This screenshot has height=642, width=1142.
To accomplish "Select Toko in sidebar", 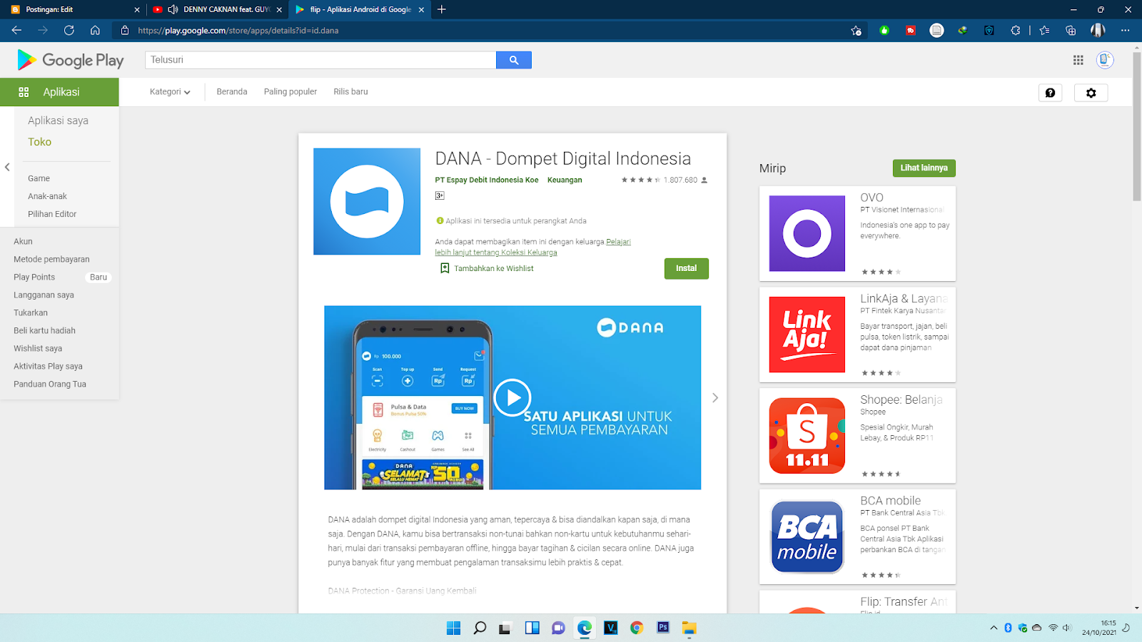I will click(39, 142).
